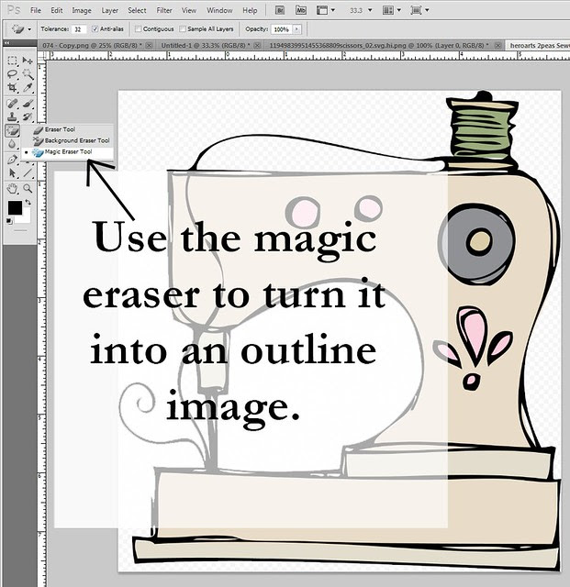The image size is (570, 587).
Task: Open the Edit menu
Action: tap(57, 10)
